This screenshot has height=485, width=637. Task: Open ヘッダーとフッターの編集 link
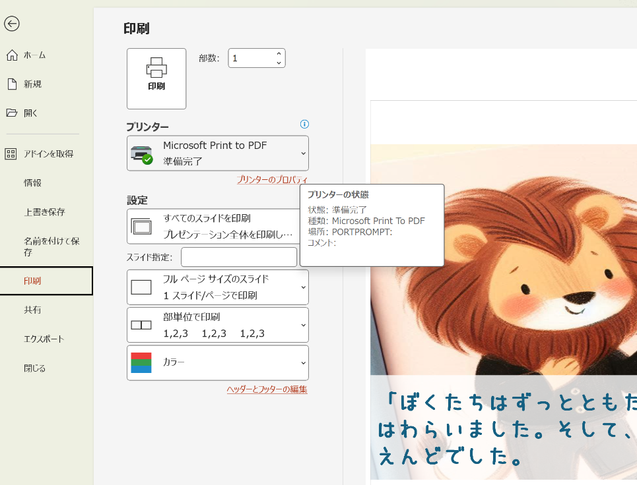pyautogui.click(x=267, y=389)
